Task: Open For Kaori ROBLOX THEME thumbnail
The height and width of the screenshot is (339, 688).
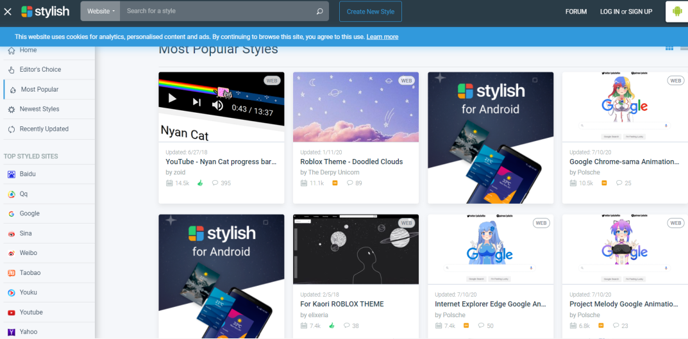Action: (x=356, y=249)
